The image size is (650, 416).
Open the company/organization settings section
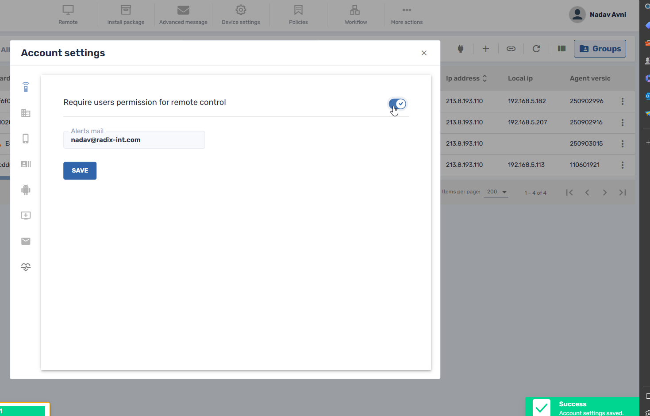click(26, 113)
